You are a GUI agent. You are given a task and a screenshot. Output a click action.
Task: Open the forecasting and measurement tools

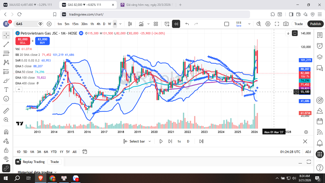(x=6, y=72)
